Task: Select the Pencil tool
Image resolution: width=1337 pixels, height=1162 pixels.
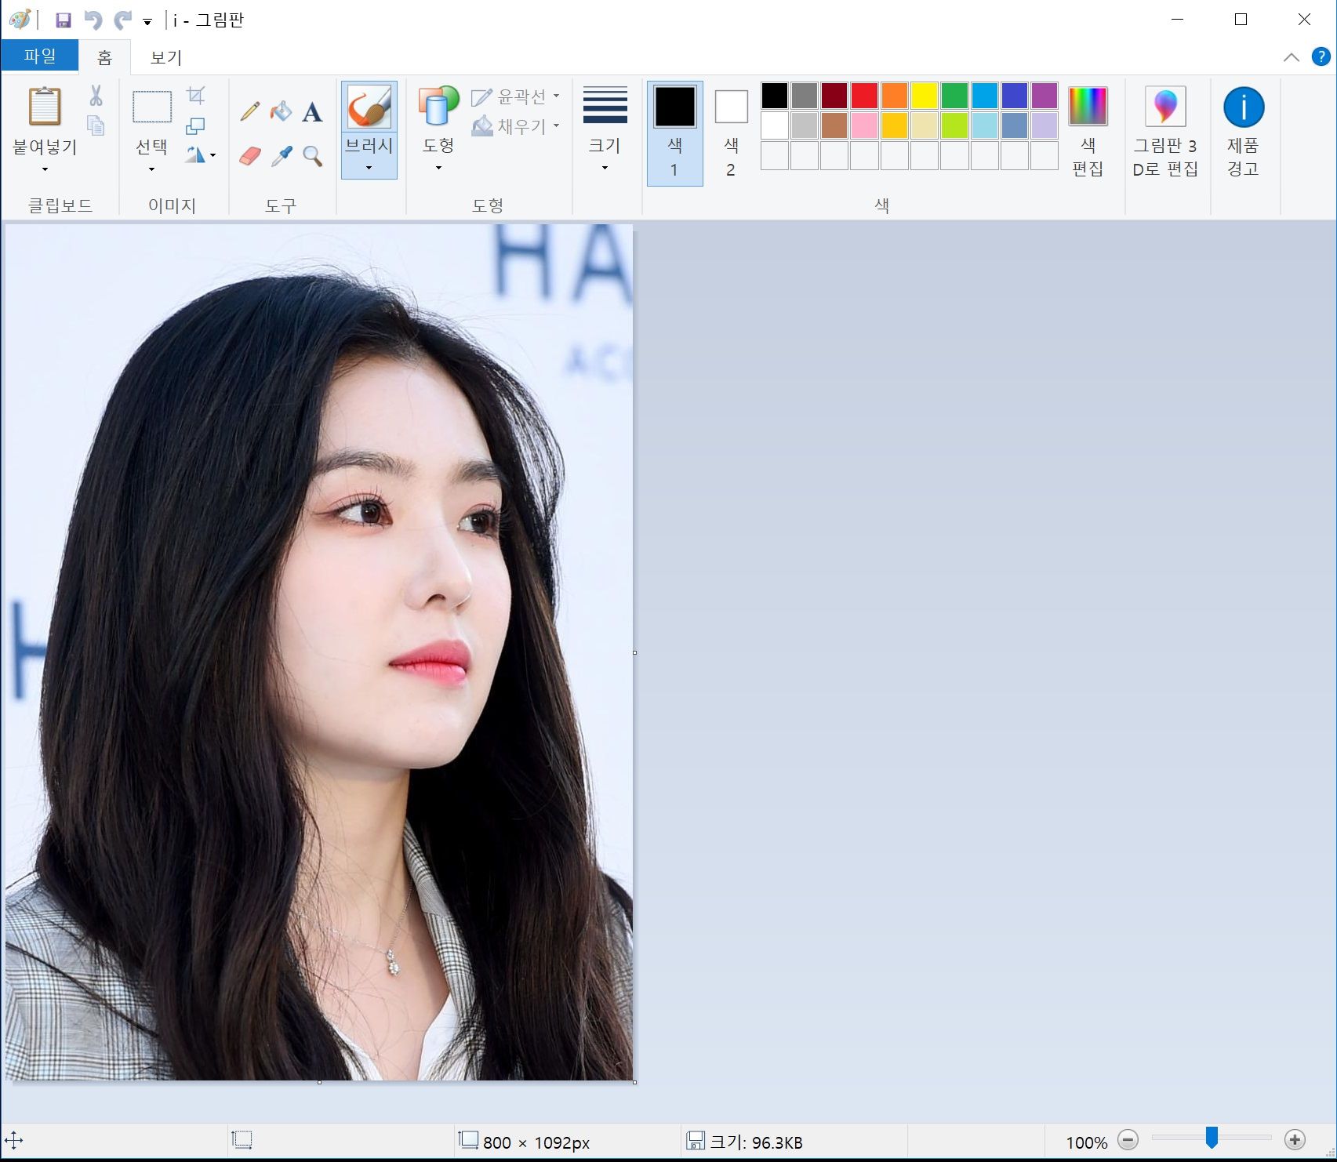Action: tap(250, 111)
